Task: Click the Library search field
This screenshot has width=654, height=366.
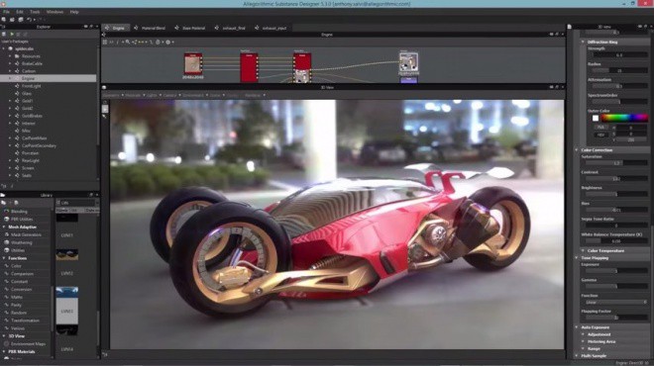Action: click(x=78, y=203)
